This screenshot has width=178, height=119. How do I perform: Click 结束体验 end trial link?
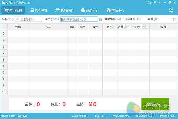coord(22,116)
